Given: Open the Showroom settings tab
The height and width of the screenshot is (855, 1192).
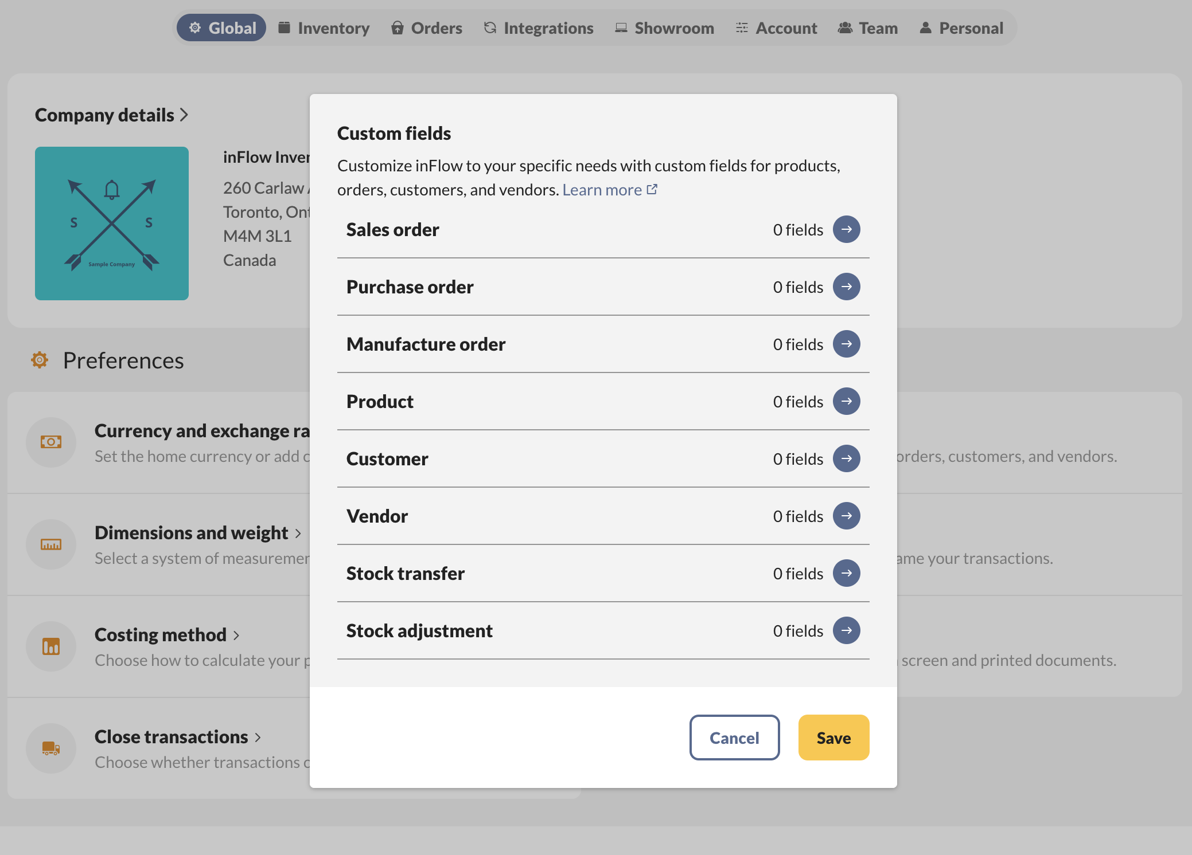Looking at the screenshot, I should coord(664,28).
